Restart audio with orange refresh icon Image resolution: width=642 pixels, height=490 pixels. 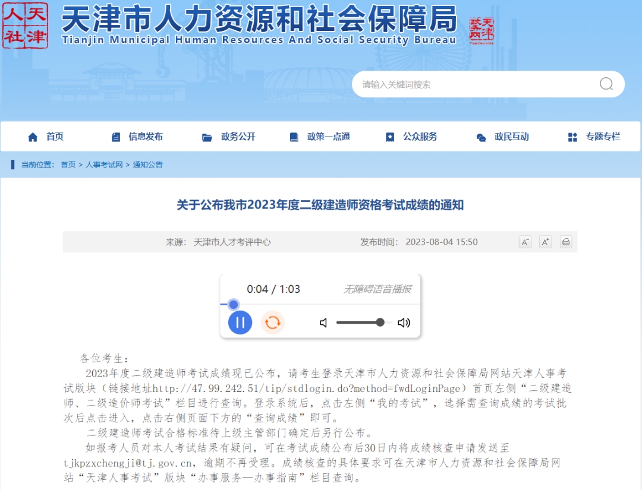point(272,323)
